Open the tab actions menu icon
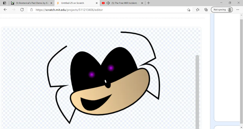 [x=5, y=3]
